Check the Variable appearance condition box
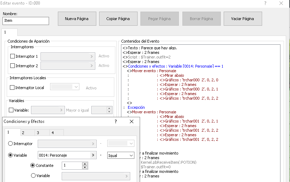 pos(11,110)
